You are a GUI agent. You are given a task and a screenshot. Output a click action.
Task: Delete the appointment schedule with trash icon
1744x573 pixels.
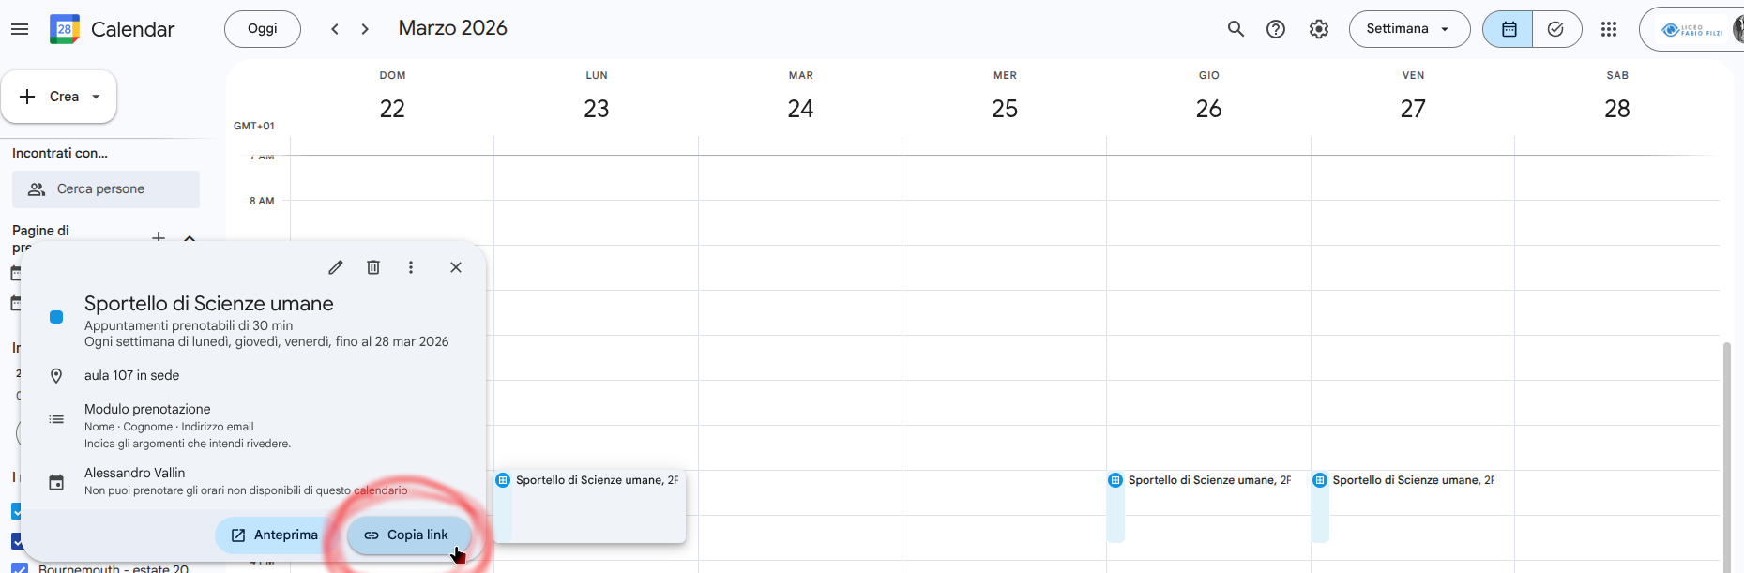point(373,267)
